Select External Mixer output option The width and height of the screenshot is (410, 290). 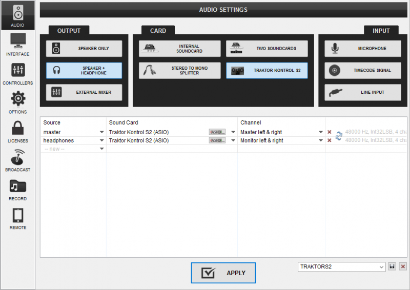pyautogui.click(x=84, y=93)
